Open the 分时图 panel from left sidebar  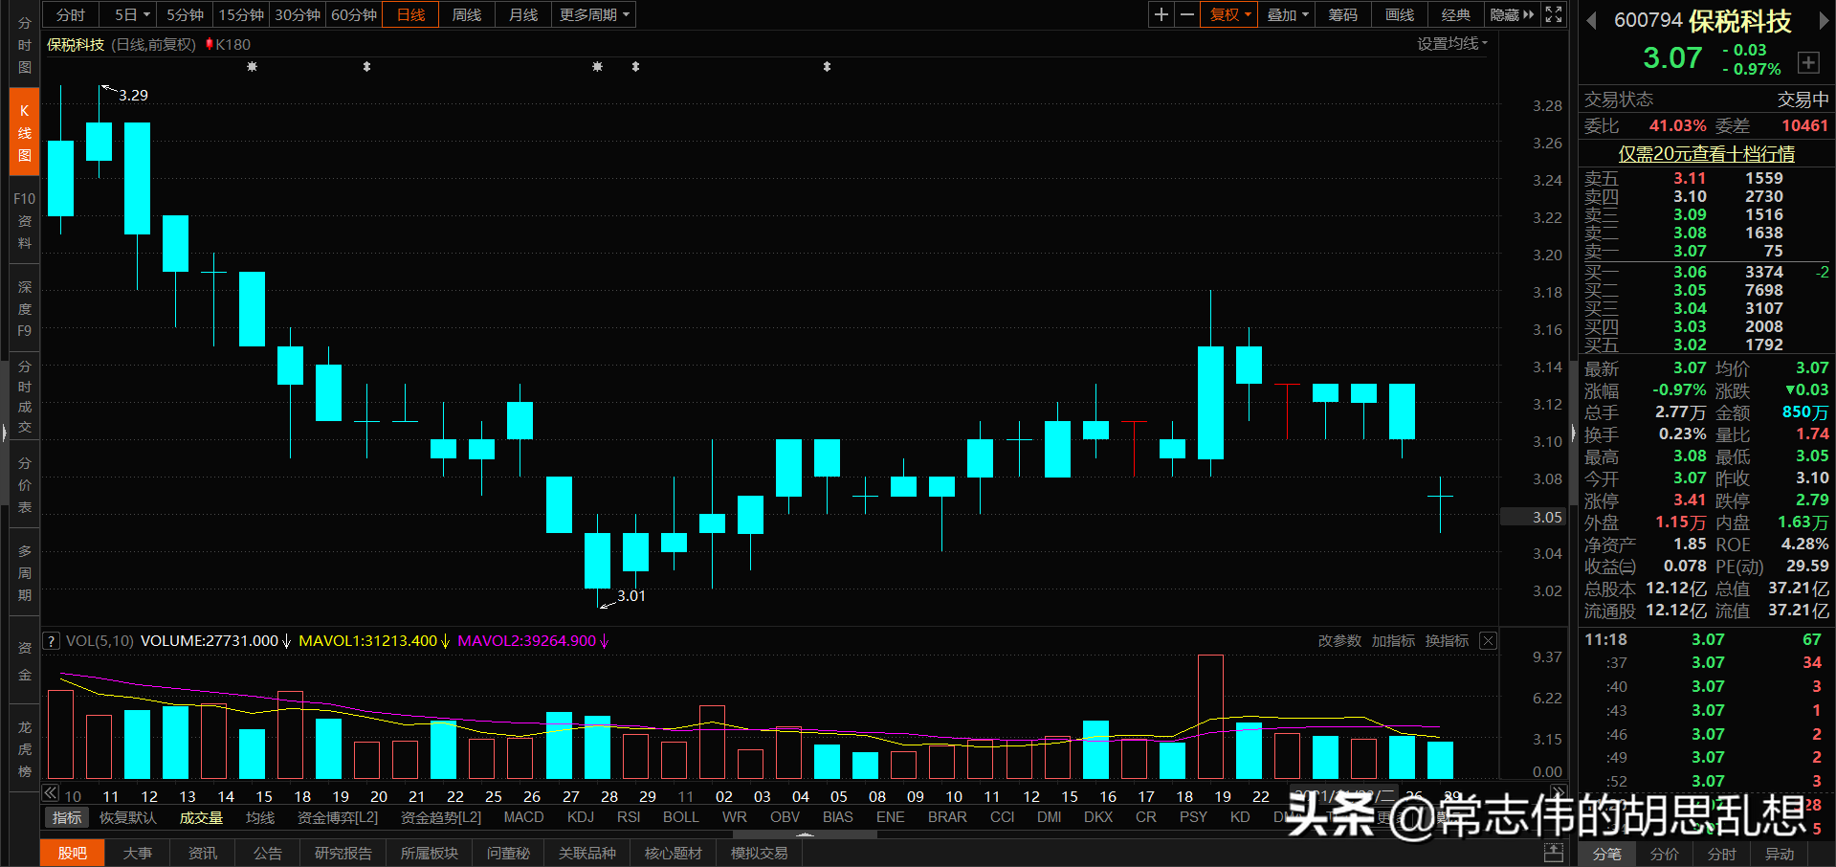point(24,45)
